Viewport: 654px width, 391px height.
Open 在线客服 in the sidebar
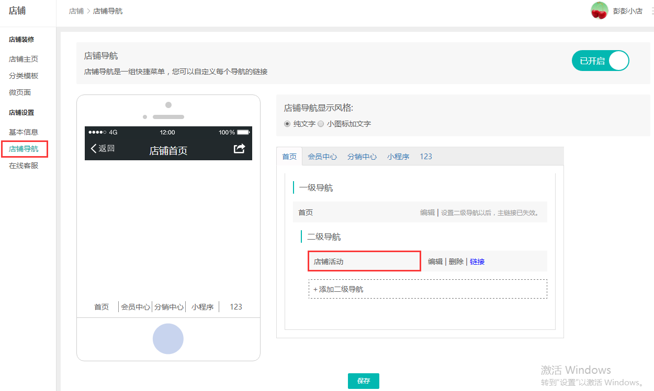click(24, 166)
